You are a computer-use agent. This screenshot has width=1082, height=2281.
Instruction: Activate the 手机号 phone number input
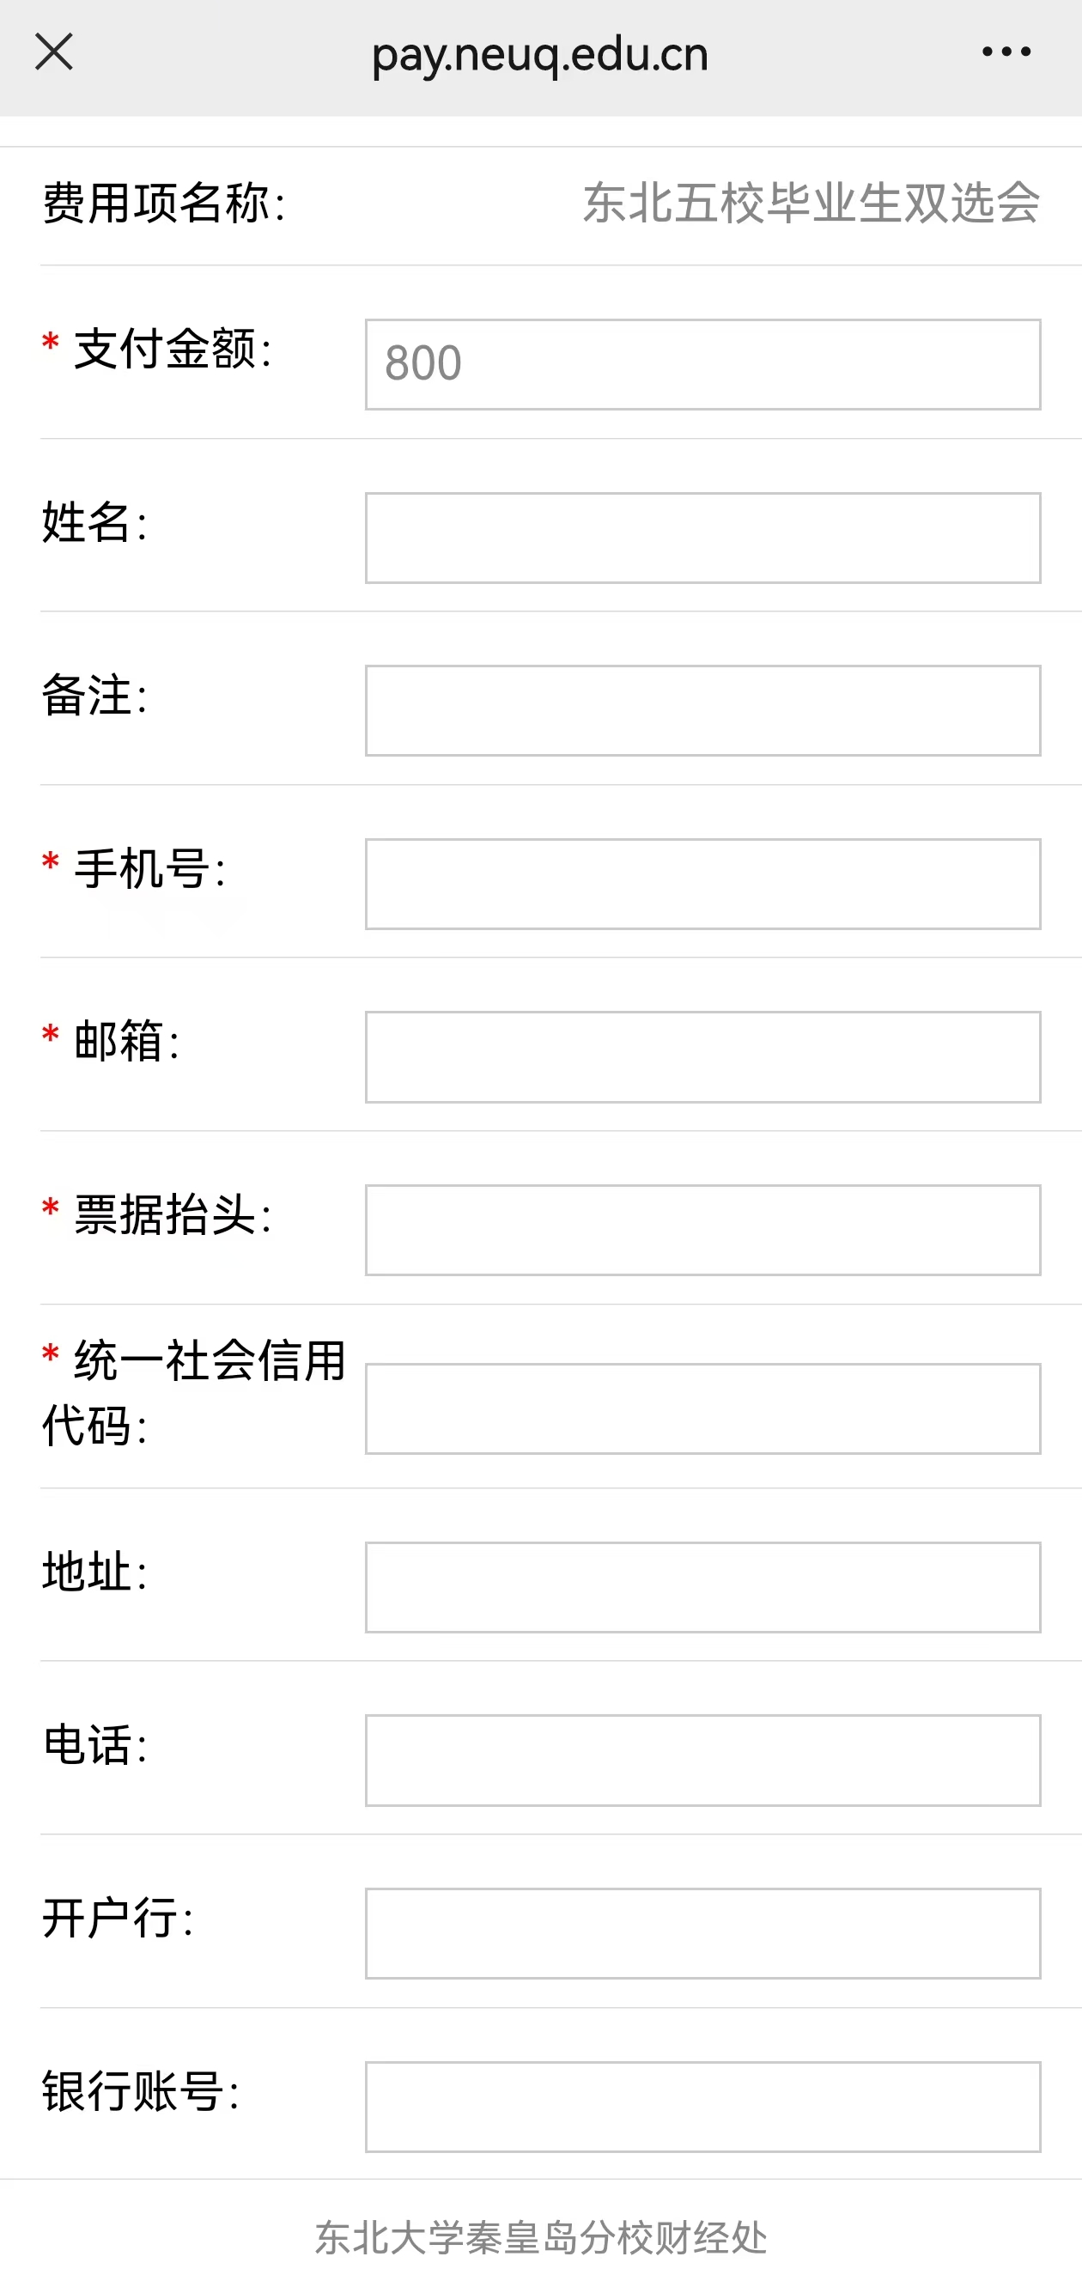click(x=703, y=884)
